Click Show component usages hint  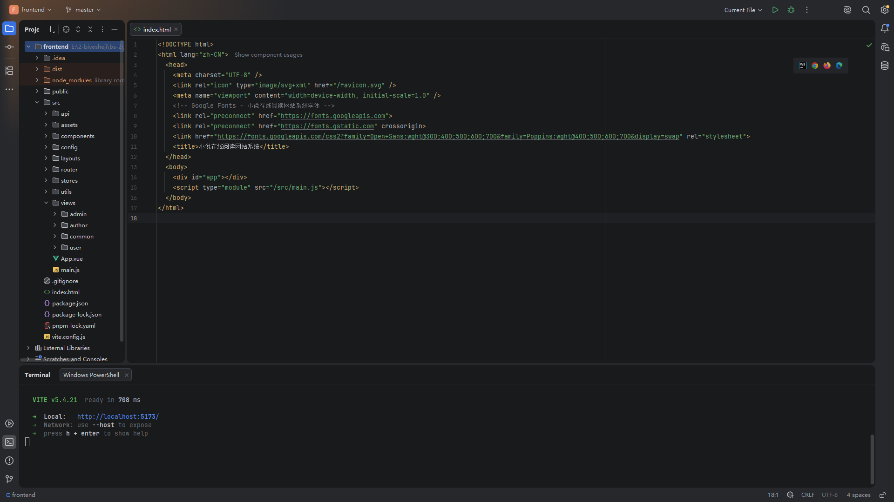[x=268, y=55]
